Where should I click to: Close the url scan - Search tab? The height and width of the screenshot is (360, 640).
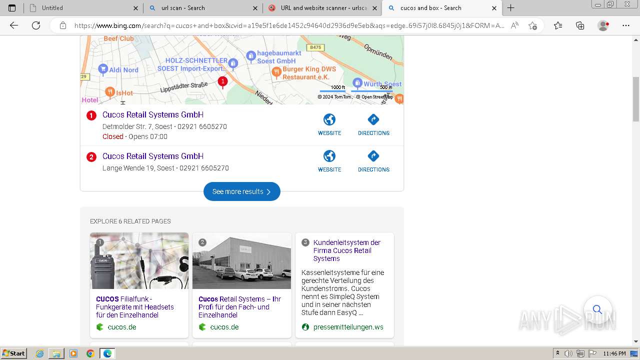(255, 8)
